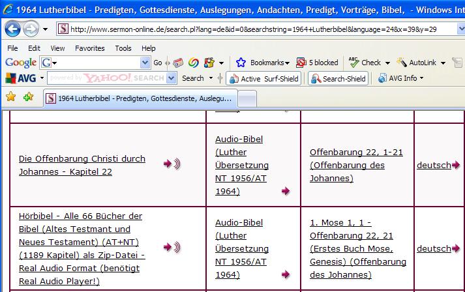Click inside the Yahoo search field

[x=107, y=78]
